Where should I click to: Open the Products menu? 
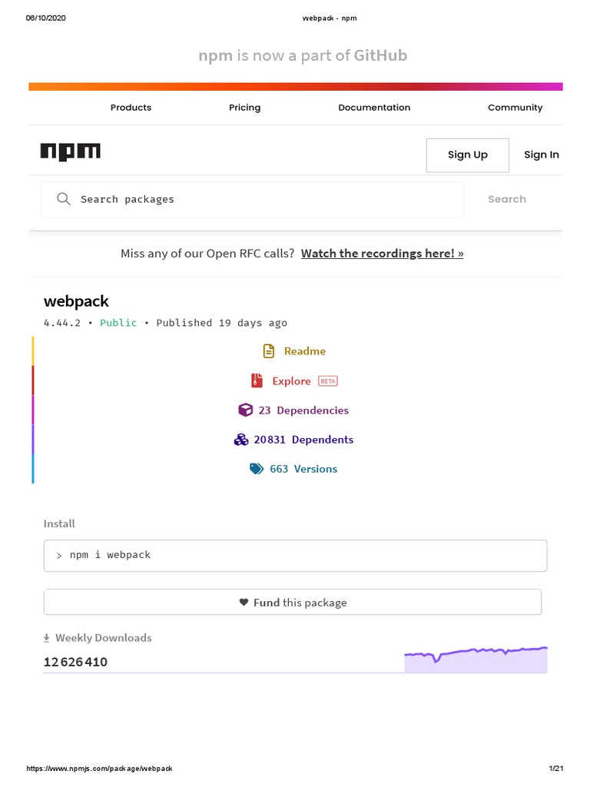click(131, 108)
